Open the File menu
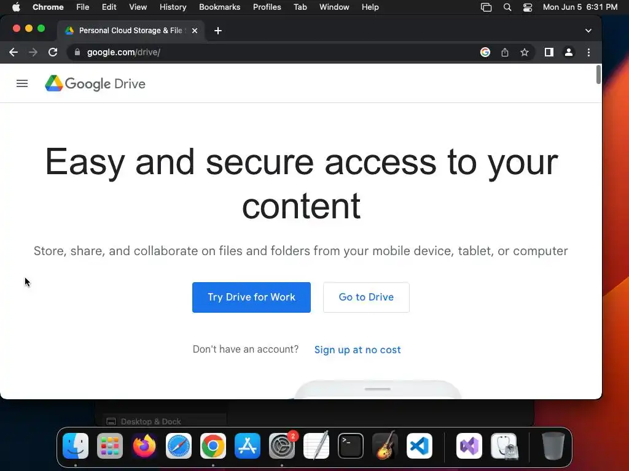The height and width of the screenshot is (471, 629). point(83,7)
